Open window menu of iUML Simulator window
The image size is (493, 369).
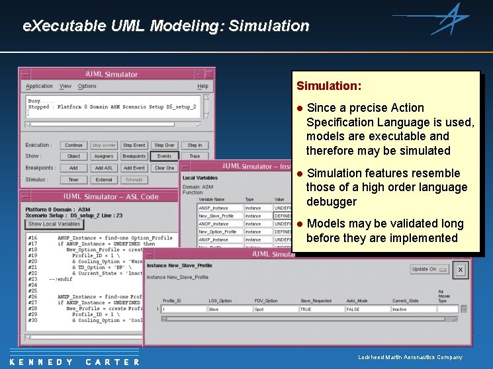coord(25,75)
